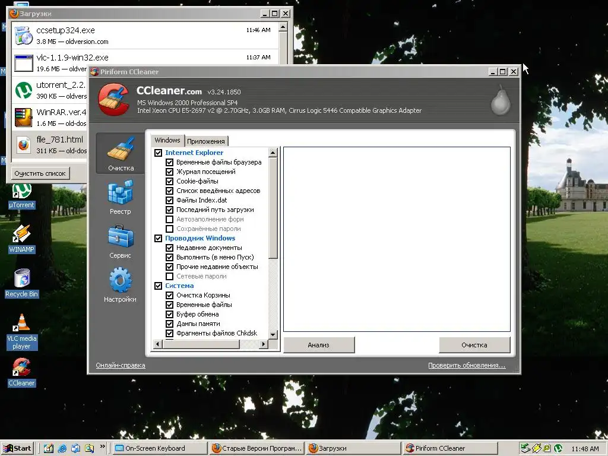Uncheck Временные файлы браузера

(169, 162)
